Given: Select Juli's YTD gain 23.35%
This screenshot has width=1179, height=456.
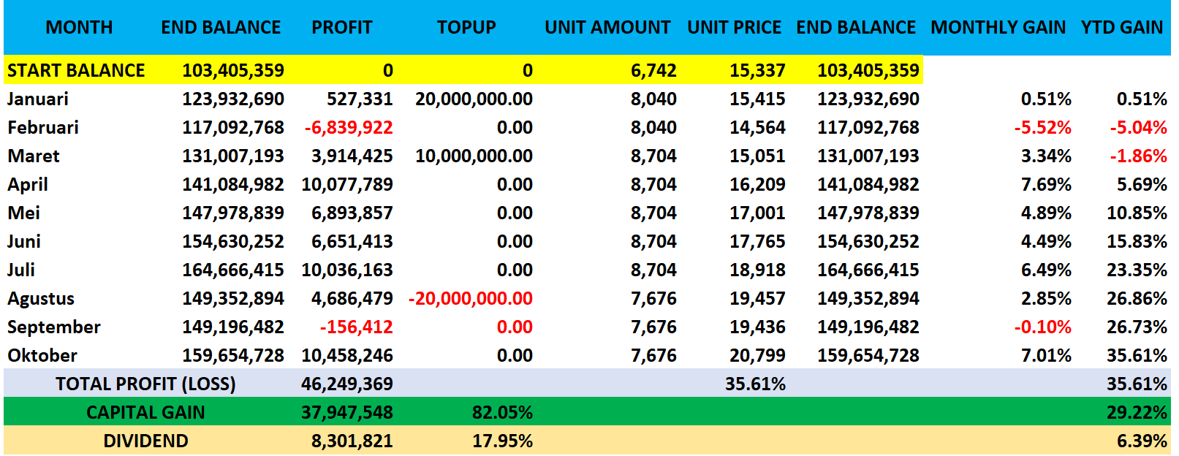Looking at the screenshot, I should click(1137, 270).
